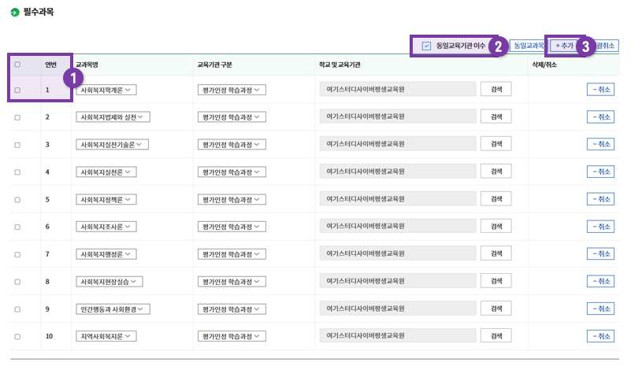Screen dimensions: 642x366
Task: Cancel row 8 with its 취소 button
Action: [601, 281]
